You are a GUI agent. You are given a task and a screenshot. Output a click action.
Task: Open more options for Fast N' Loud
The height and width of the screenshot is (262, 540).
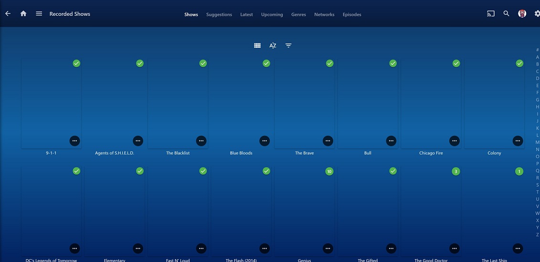coord(201,248)
